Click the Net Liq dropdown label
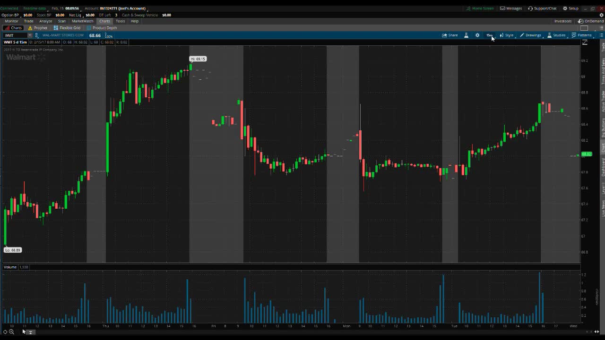The width and height of the screenshot is (605, 340). pyautogui.click(x=75, y=15)
